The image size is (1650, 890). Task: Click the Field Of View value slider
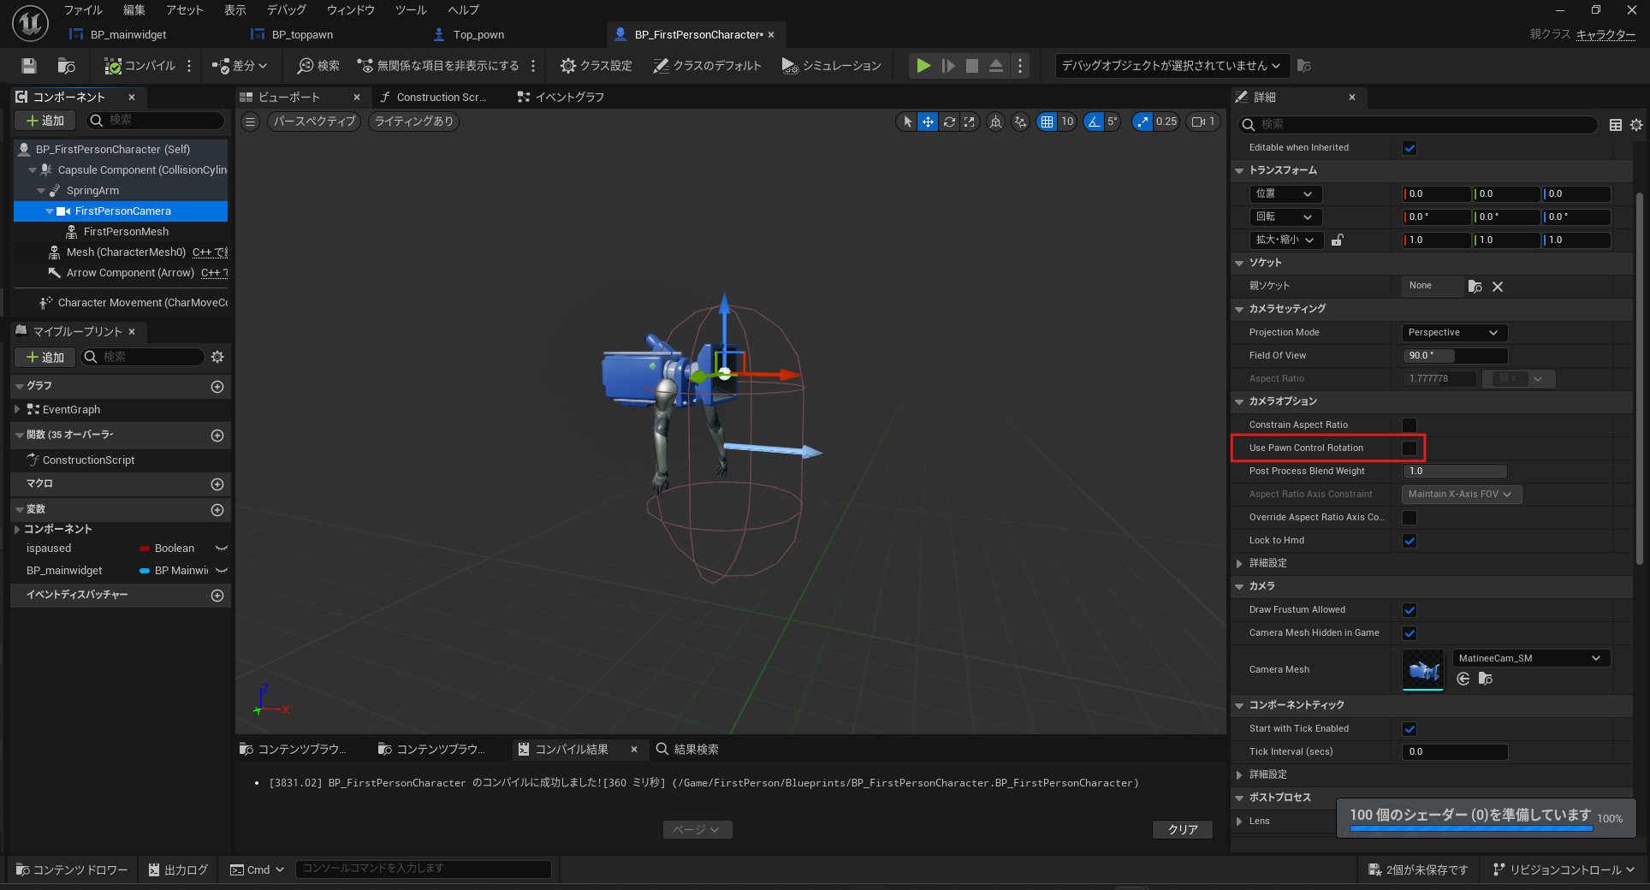[x=1455, y=356]
